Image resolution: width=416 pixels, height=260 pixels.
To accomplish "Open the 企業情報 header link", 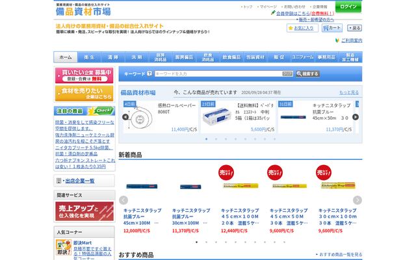I will tap(319, 6).
